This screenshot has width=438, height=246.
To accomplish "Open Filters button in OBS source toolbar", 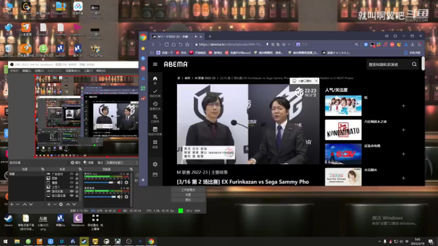I will [89, 162].
